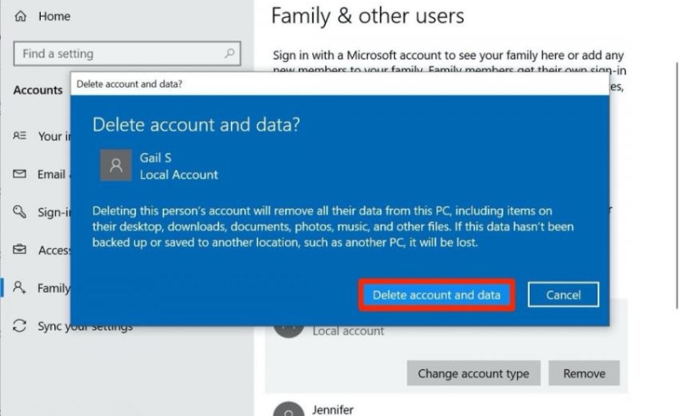Image resolution: width=679 pixels, height=416 pixels.
Task: Focus the Find a setting search box
Action: 126,53
